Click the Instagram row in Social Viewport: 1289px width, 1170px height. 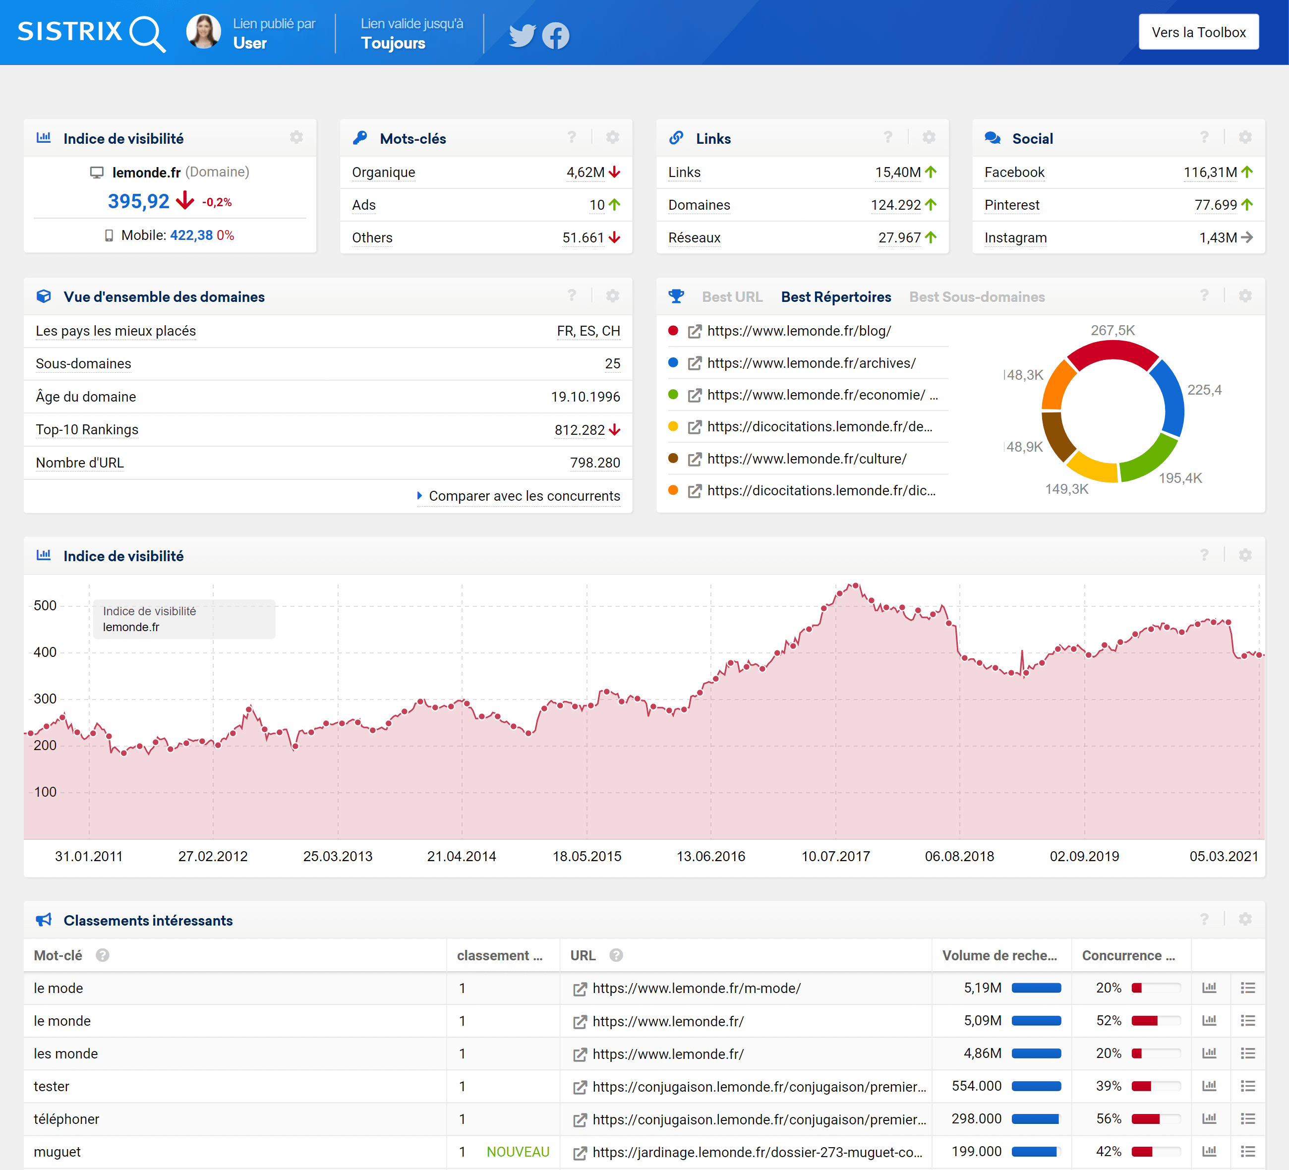click(1118, 237)
